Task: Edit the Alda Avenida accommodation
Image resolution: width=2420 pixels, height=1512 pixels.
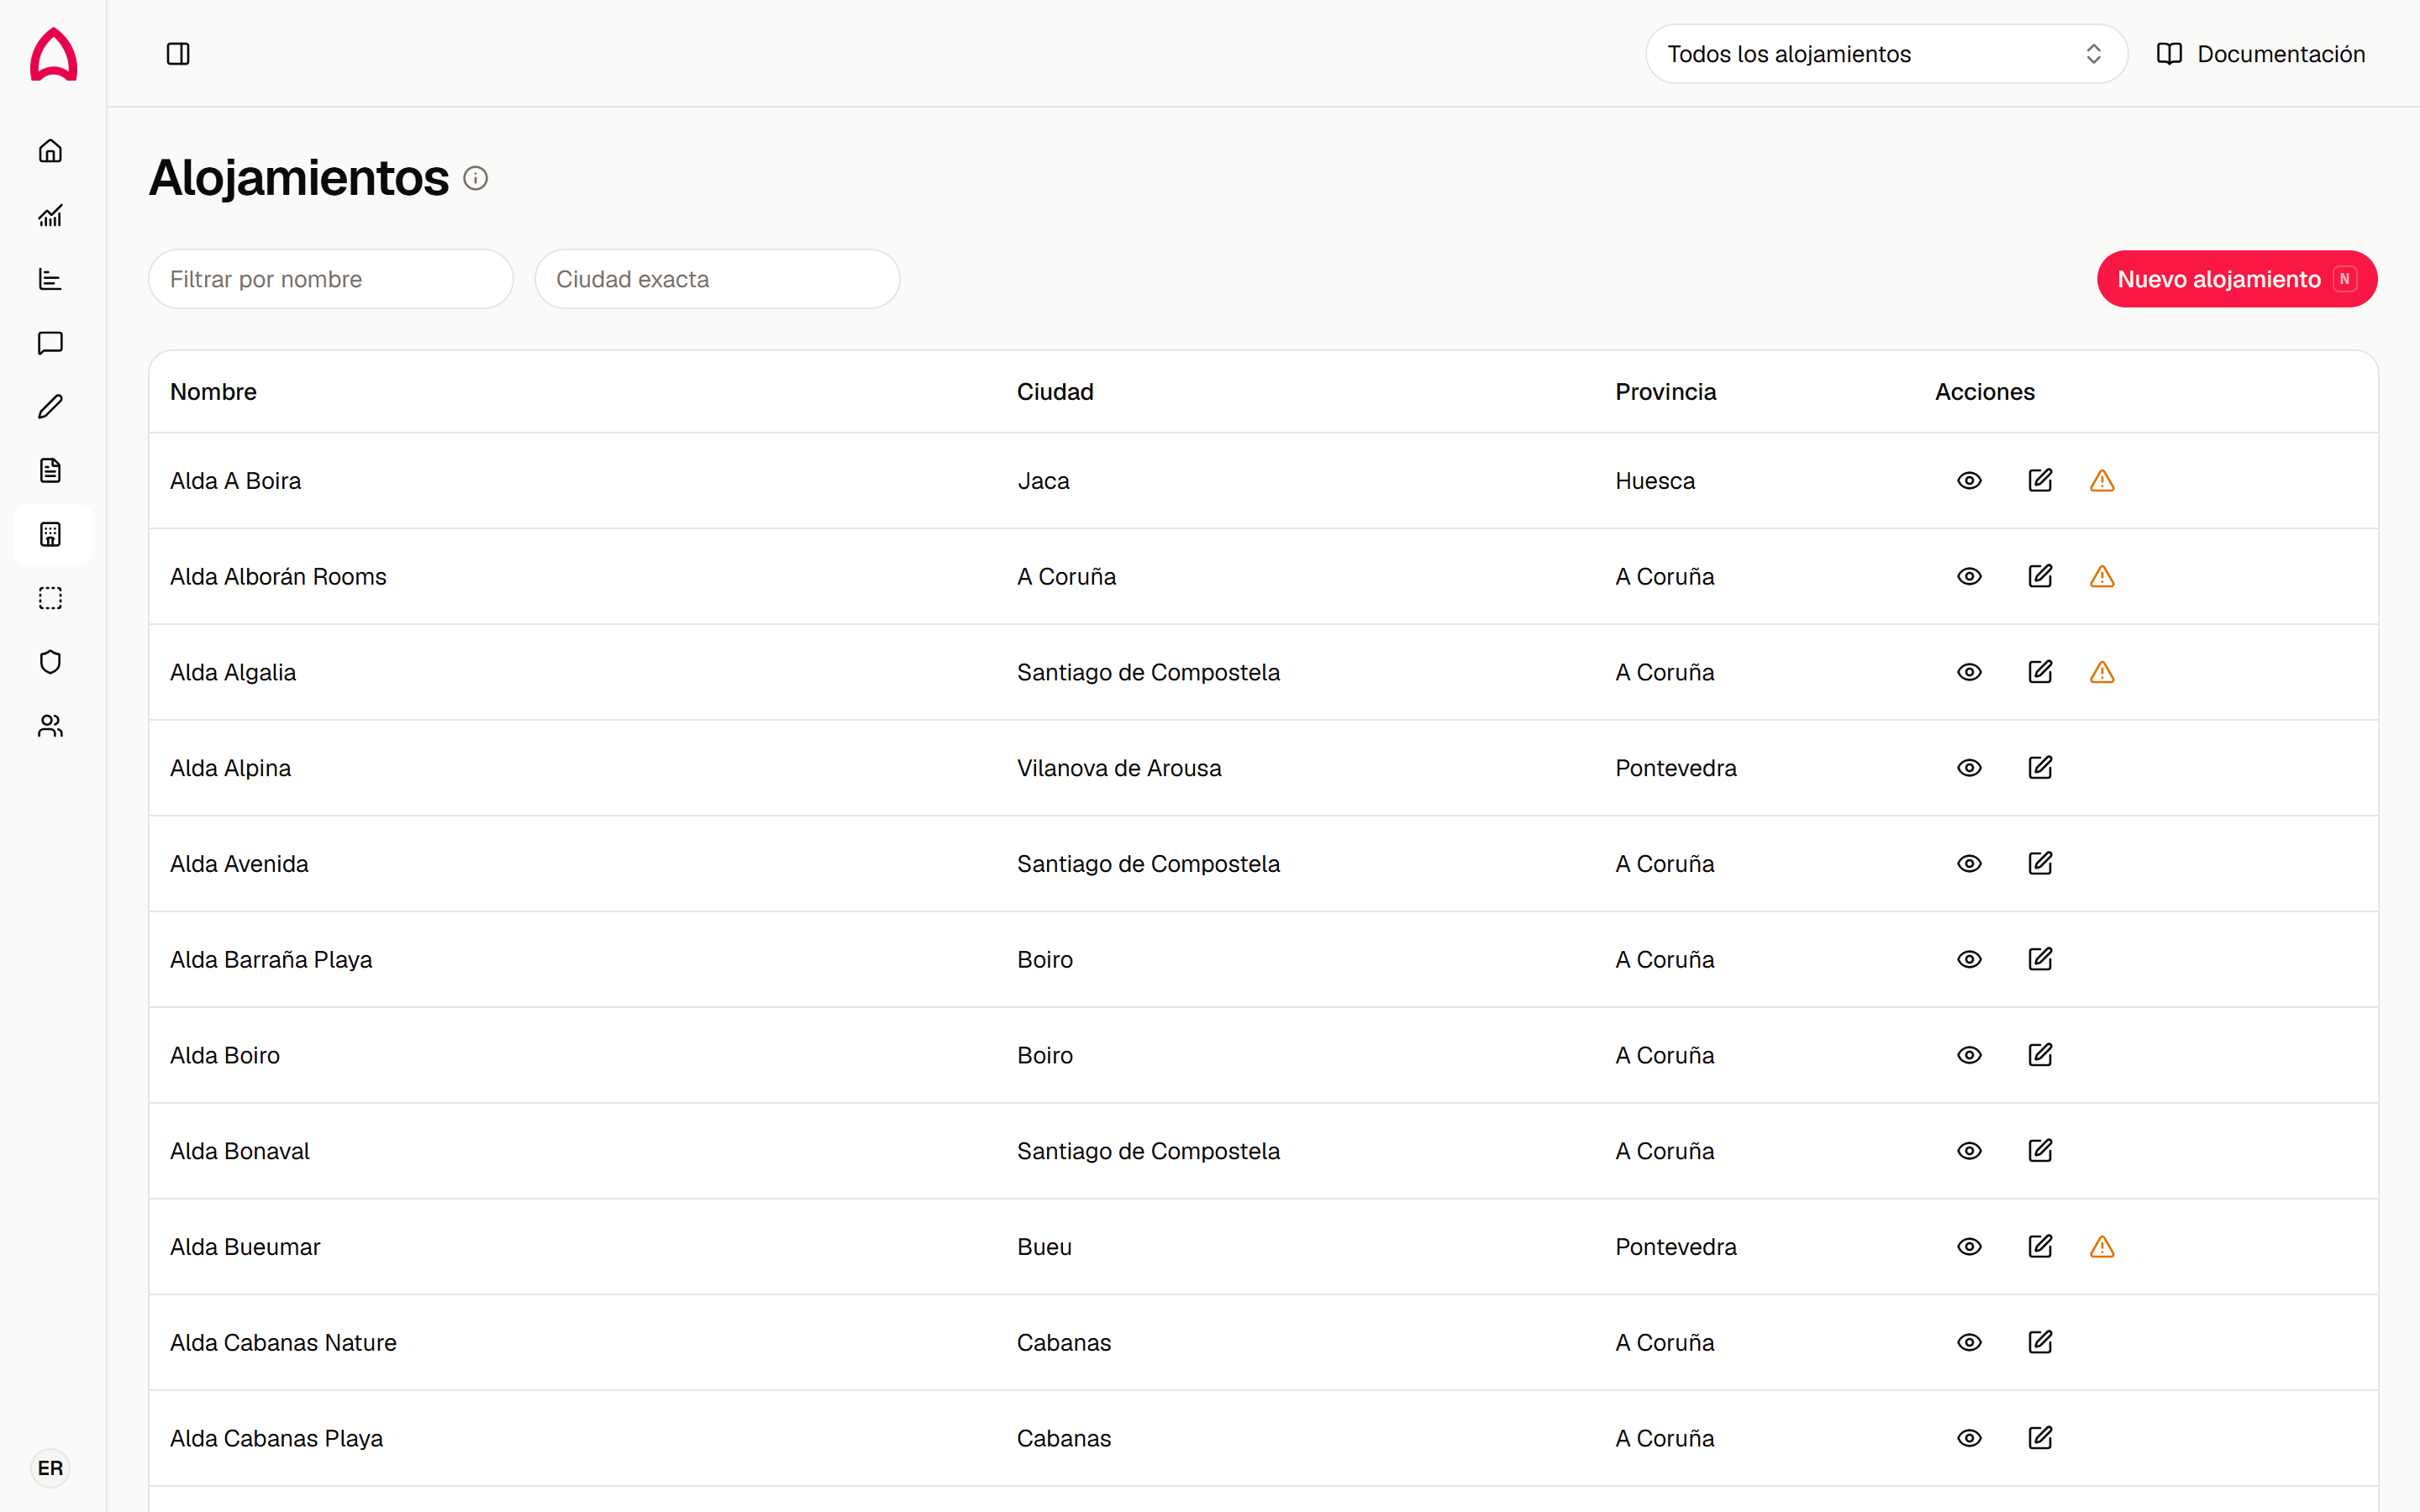Action: tap(2040, 864)
